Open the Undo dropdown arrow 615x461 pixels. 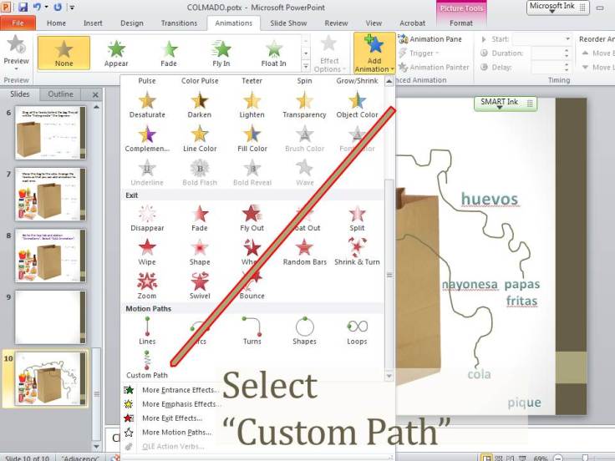(47, 7)
